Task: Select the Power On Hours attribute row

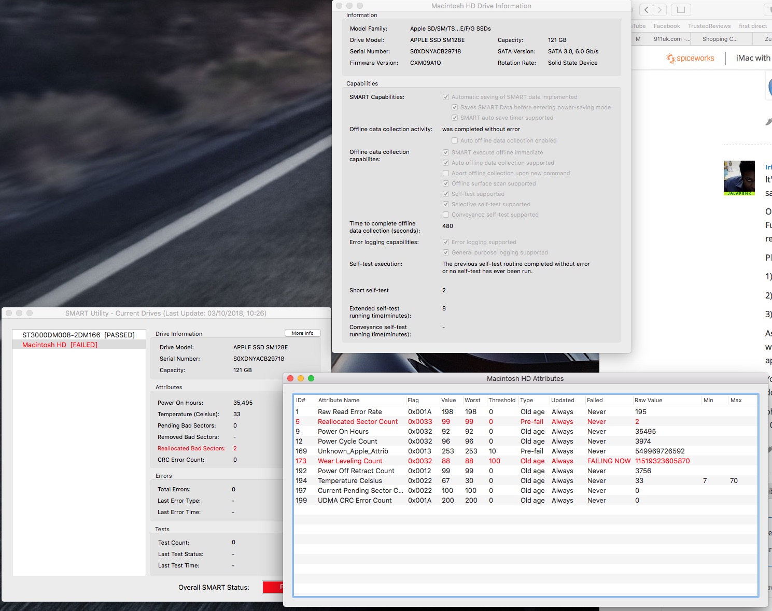Action: [x=525, y=432]
